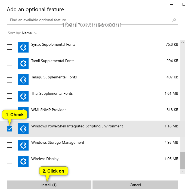Viewport: 185px width, 196px height.
Task: Click the PowerShell ISE feature puzzle icon
Action: [23, 129]
